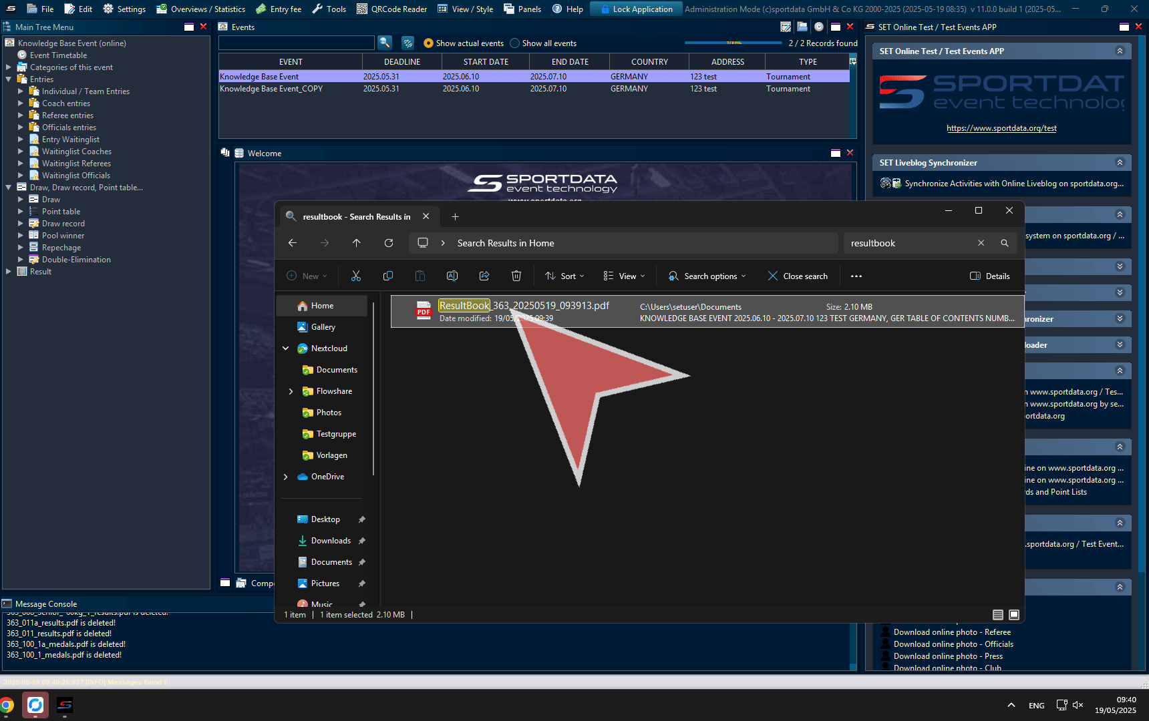Click the Lock Application button
This screenshot has height=721, width=1149.
(x=636, y=9)
